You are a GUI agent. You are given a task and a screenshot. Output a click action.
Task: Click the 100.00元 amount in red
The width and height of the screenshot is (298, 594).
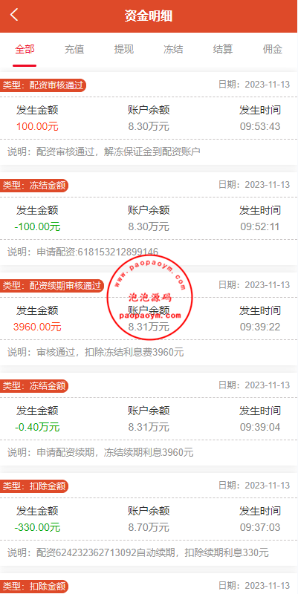(37, 126)
